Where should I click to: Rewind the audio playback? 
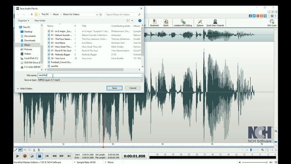pos(54,156)
